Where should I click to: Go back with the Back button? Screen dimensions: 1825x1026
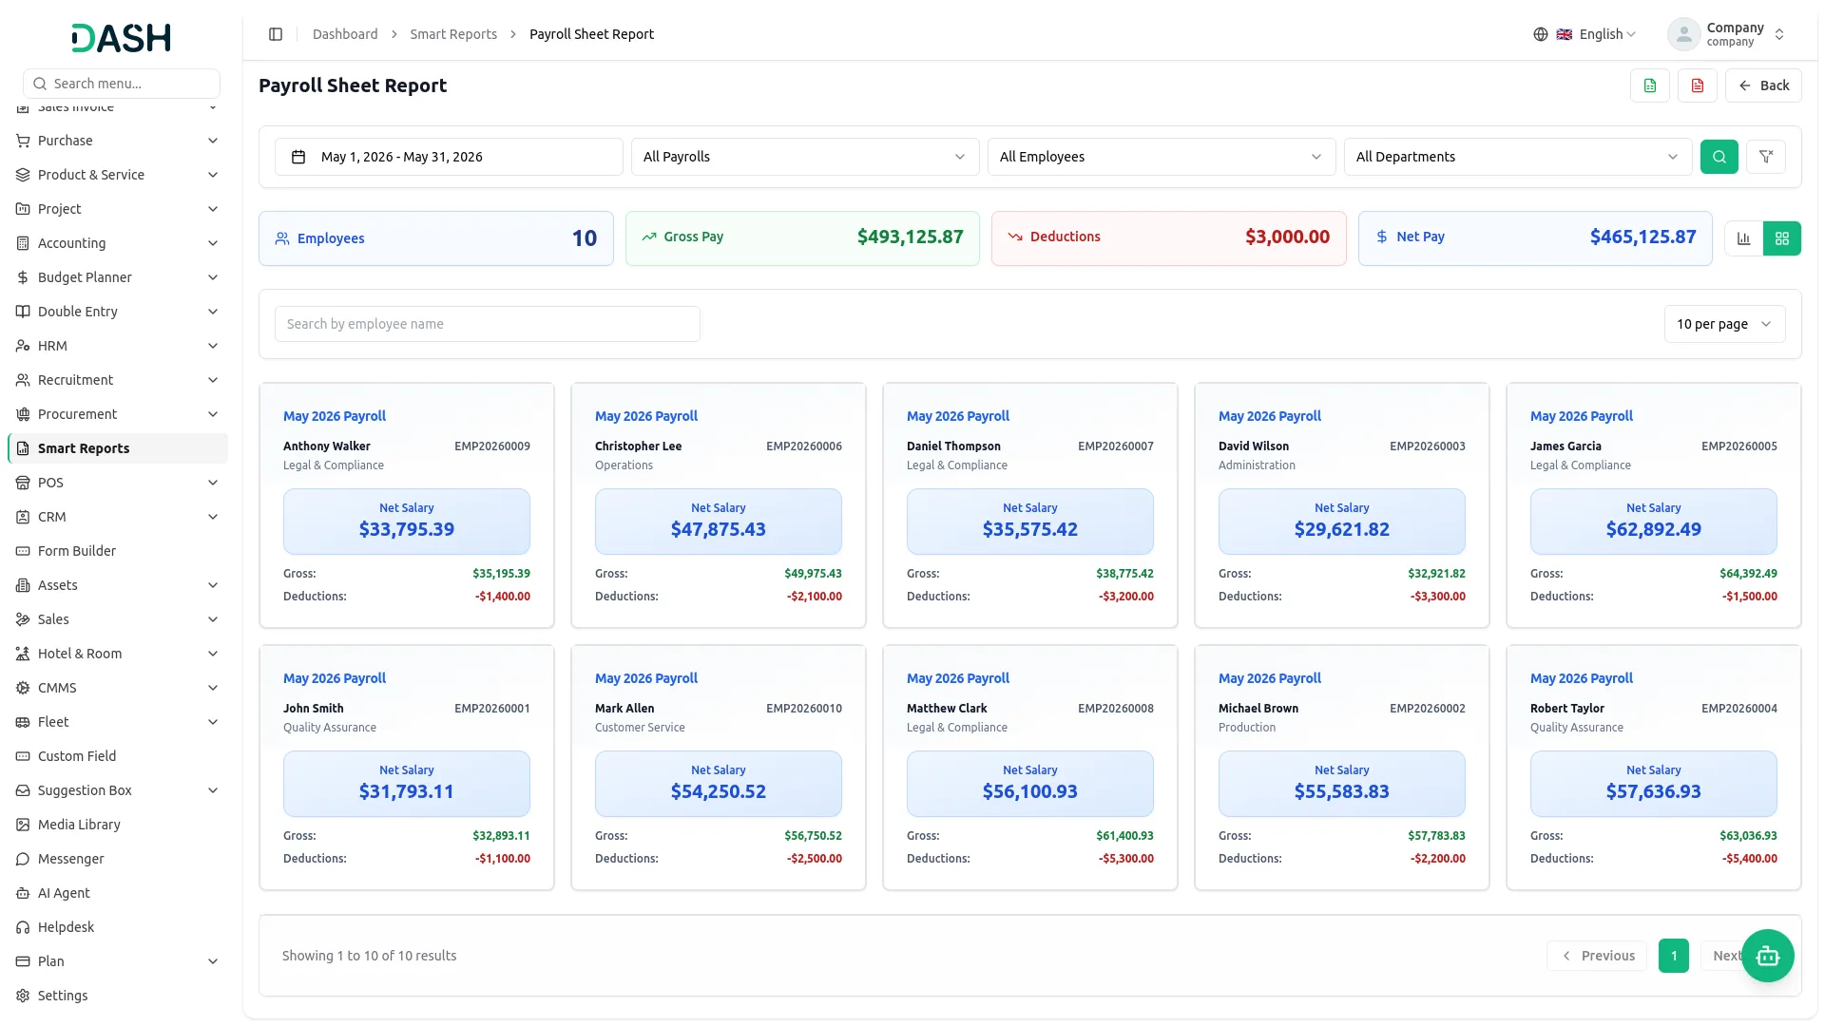click(x=1763, y=85)
